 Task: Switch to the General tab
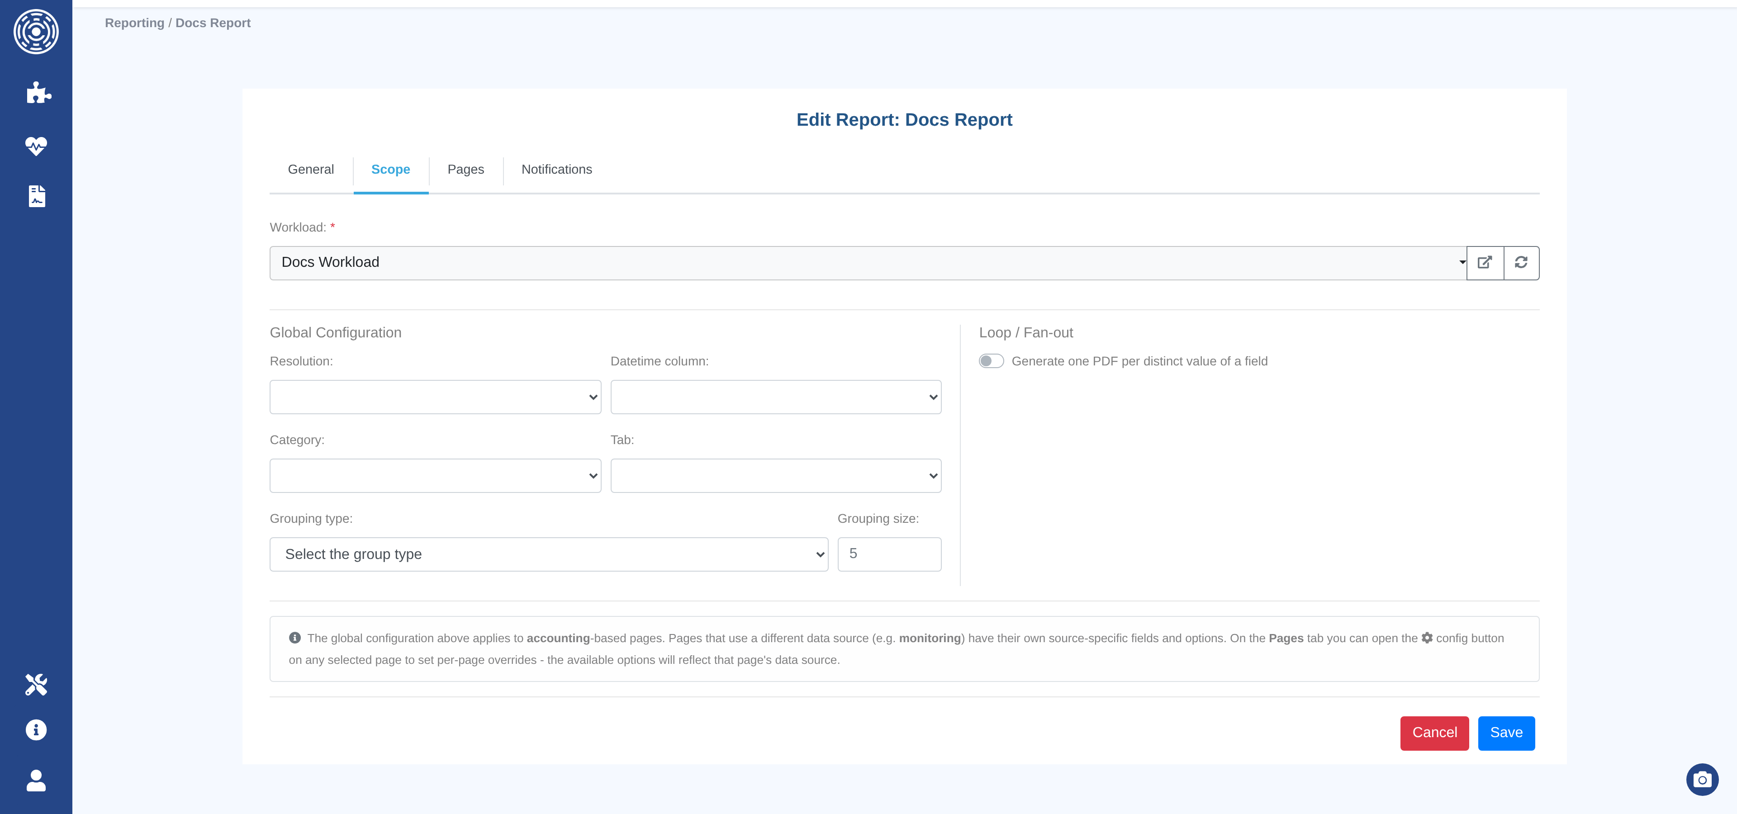[311, 169]
